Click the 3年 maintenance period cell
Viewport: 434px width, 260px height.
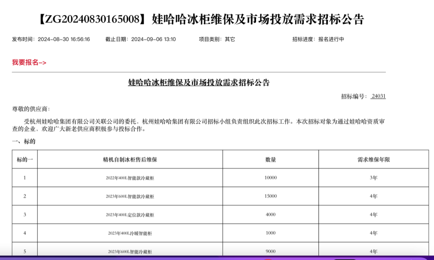click(x=373, y=178)
